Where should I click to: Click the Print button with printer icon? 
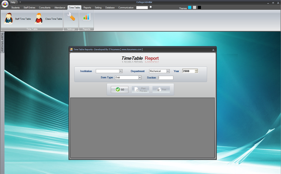pos(161,90)
